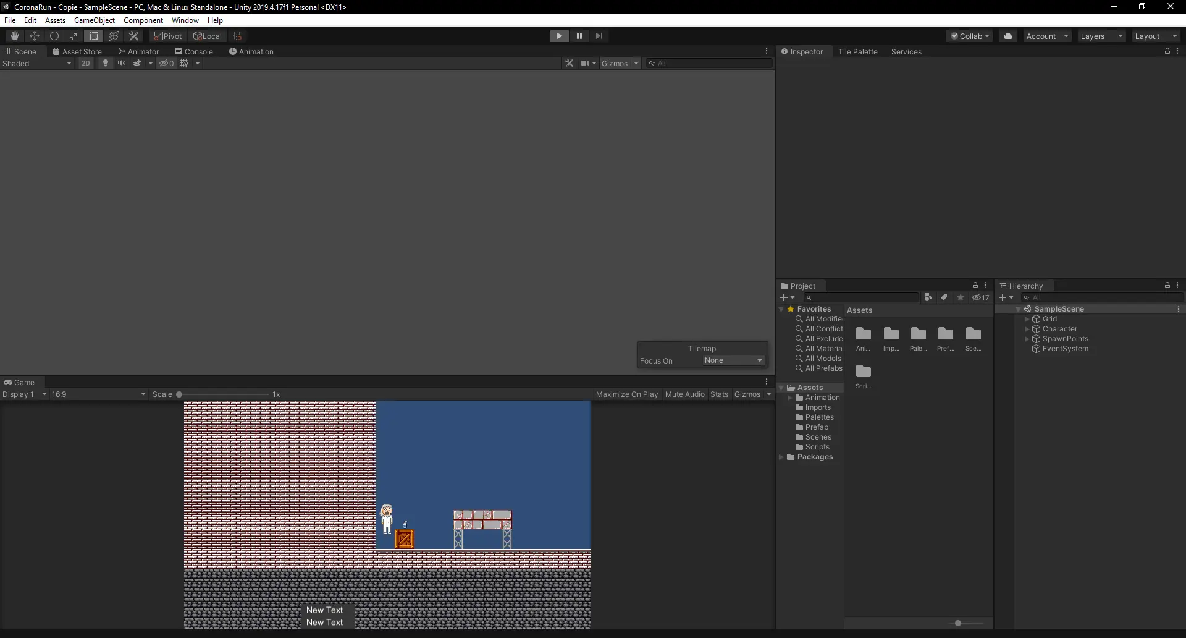Toggle scene lighting bulb

tap(106, 63)
